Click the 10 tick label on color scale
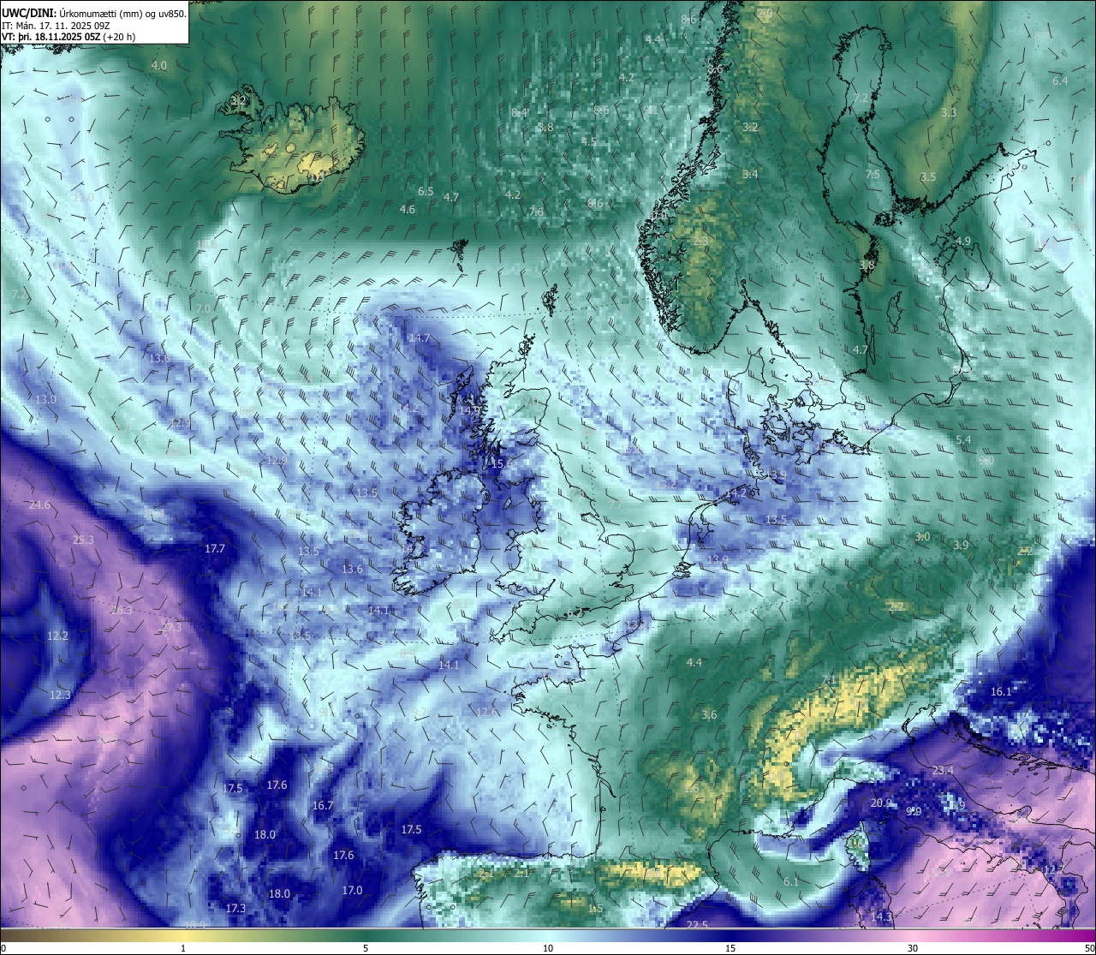This screenshot has height=955, width=1096. [x=548, y=948]
